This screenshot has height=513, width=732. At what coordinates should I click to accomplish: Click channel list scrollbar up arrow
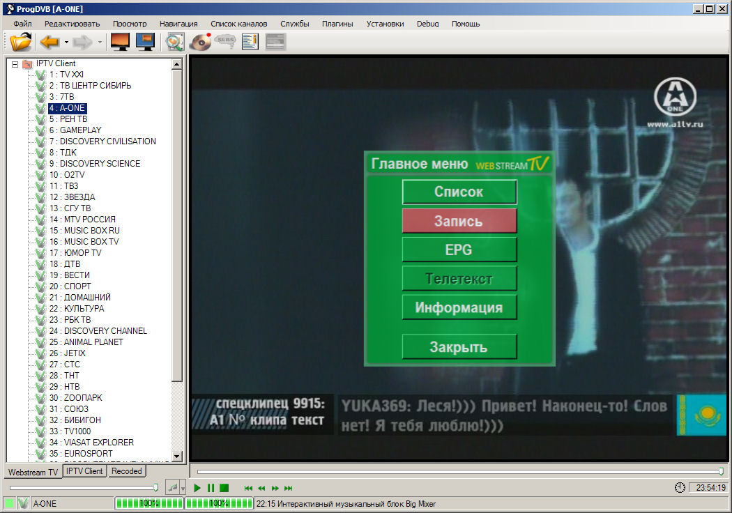[177, 64]
